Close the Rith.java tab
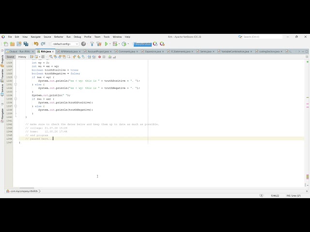Screen dimensions: 310x232 tap(53, 52)
